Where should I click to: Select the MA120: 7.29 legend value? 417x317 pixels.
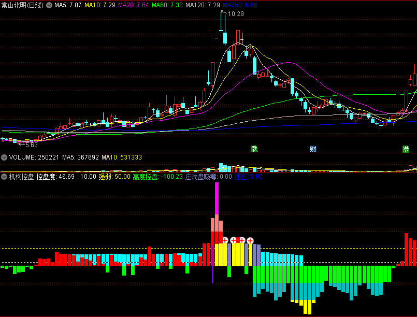pos(203,5)
